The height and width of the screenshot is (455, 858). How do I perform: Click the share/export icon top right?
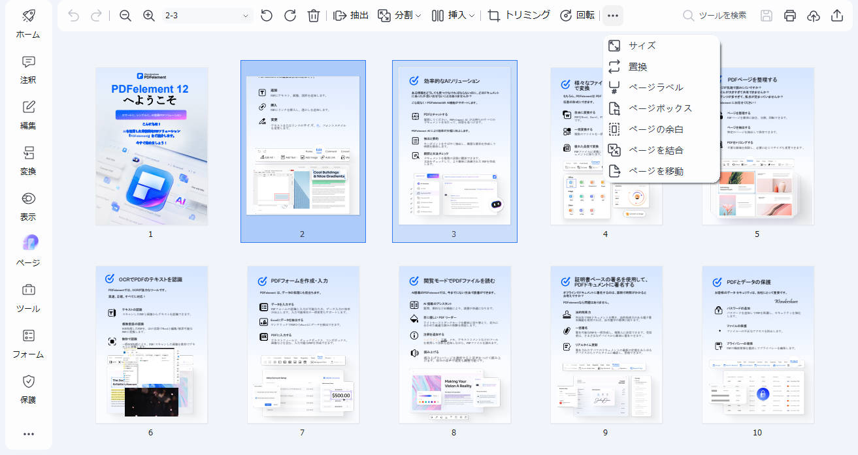point(836,14)
